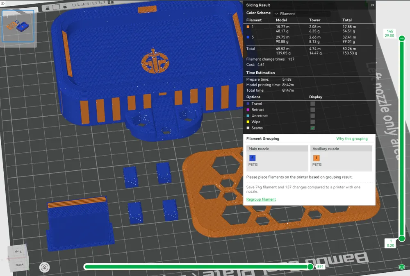Image resolution: width=410 pixels, height=276 pixels.
Task: Click the Seams option label
Action: [257, 128]
